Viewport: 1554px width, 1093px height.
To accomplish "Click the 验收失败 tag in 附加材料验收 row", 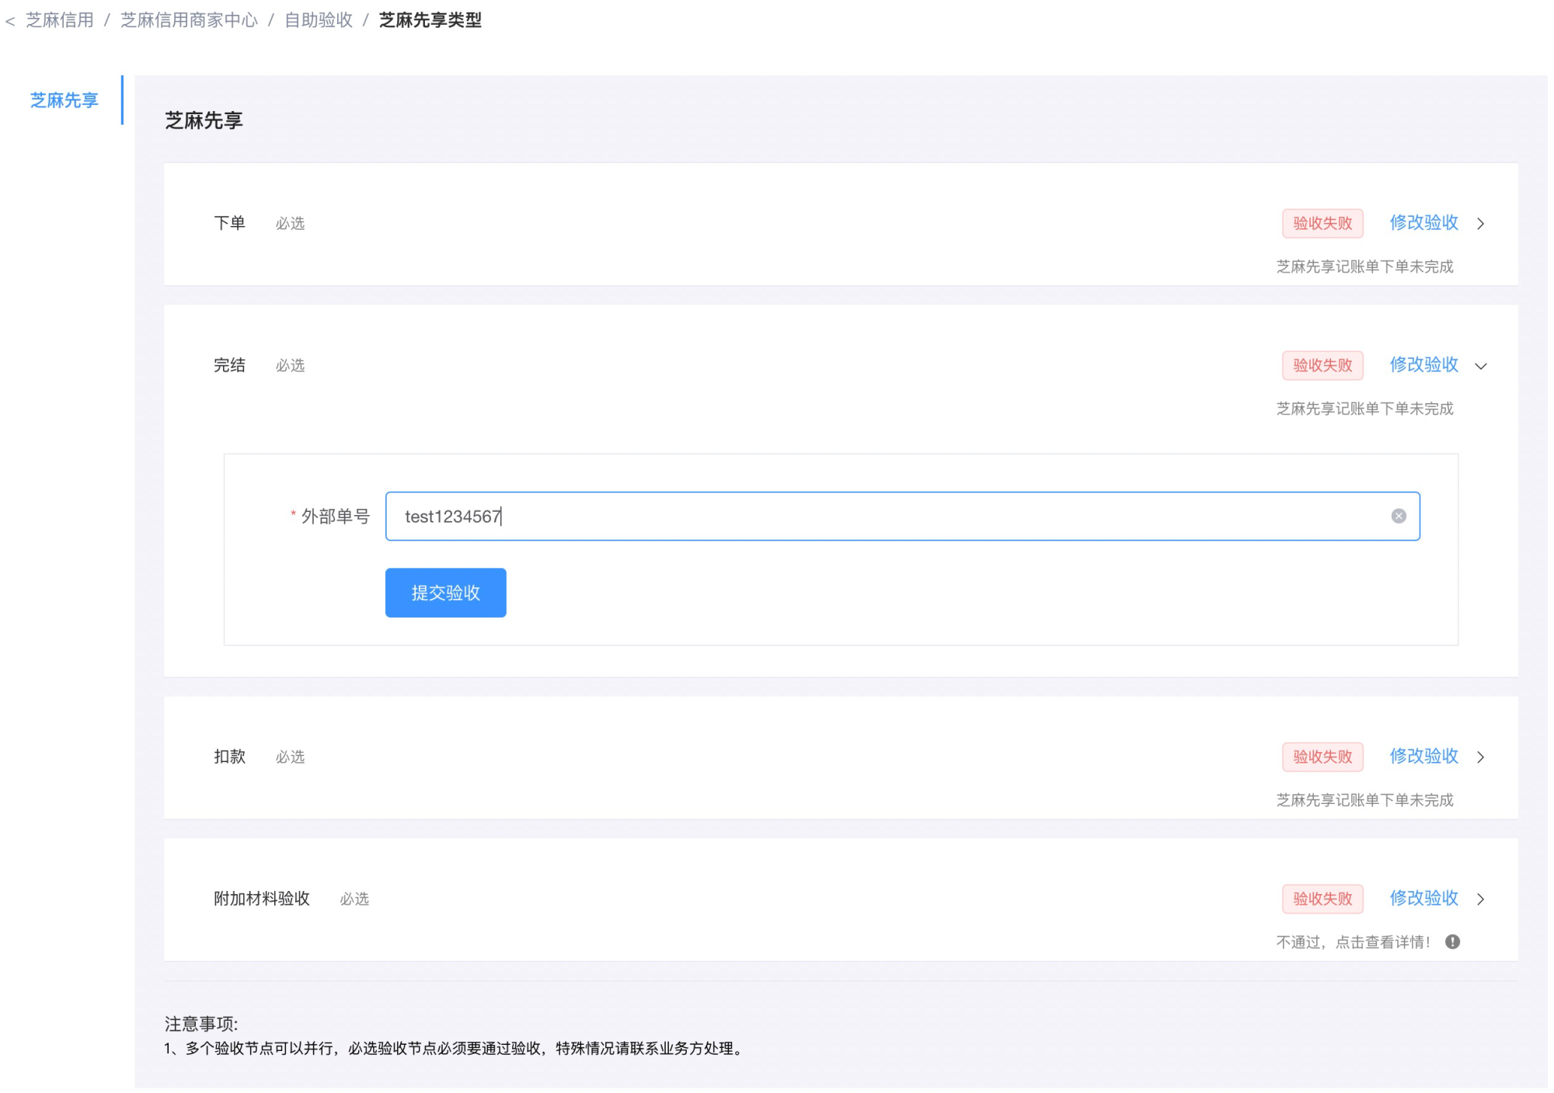I will tap(1322, 900).
